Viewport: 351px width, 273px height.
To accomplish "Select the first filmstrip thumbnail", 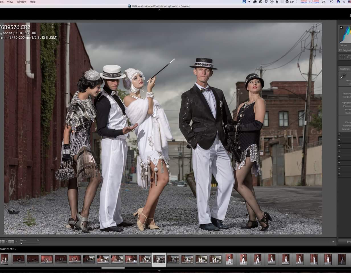I will 5,259.
